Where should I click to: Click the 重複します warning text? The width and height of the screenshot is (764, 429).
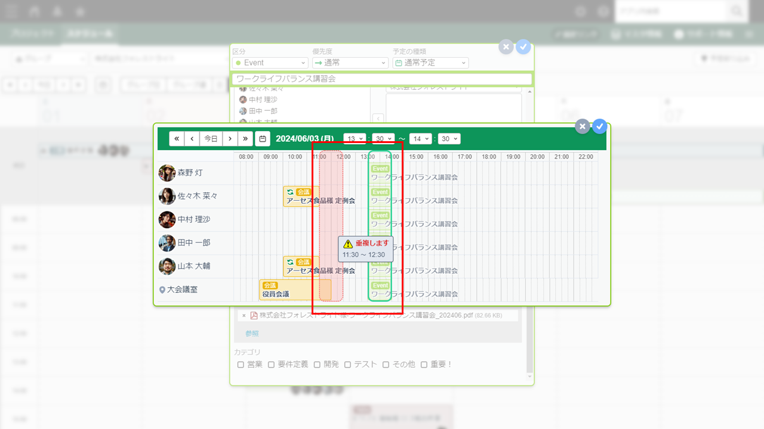[372, 243]
